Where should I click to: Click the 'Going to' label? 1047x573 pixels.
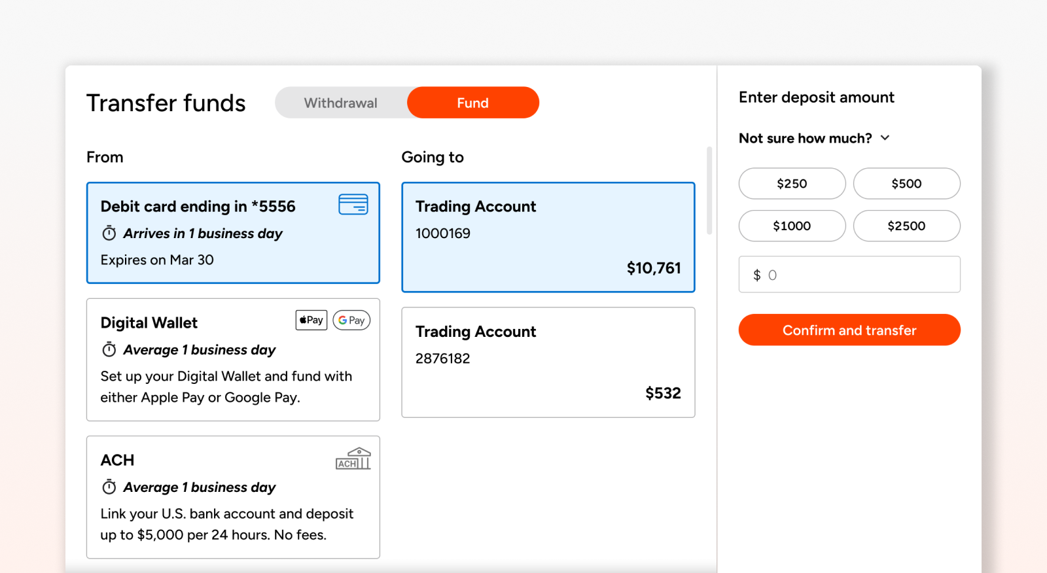[x=433, y=157]
